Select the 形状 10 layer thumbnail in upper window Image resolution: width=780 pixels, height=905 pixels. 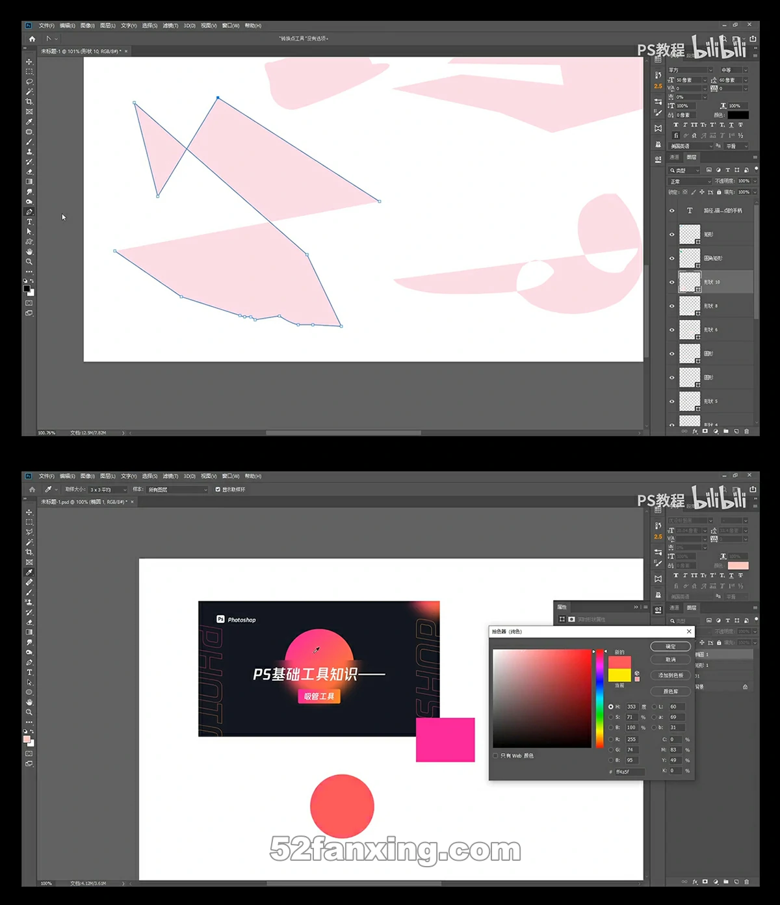[x=690, y=282]
